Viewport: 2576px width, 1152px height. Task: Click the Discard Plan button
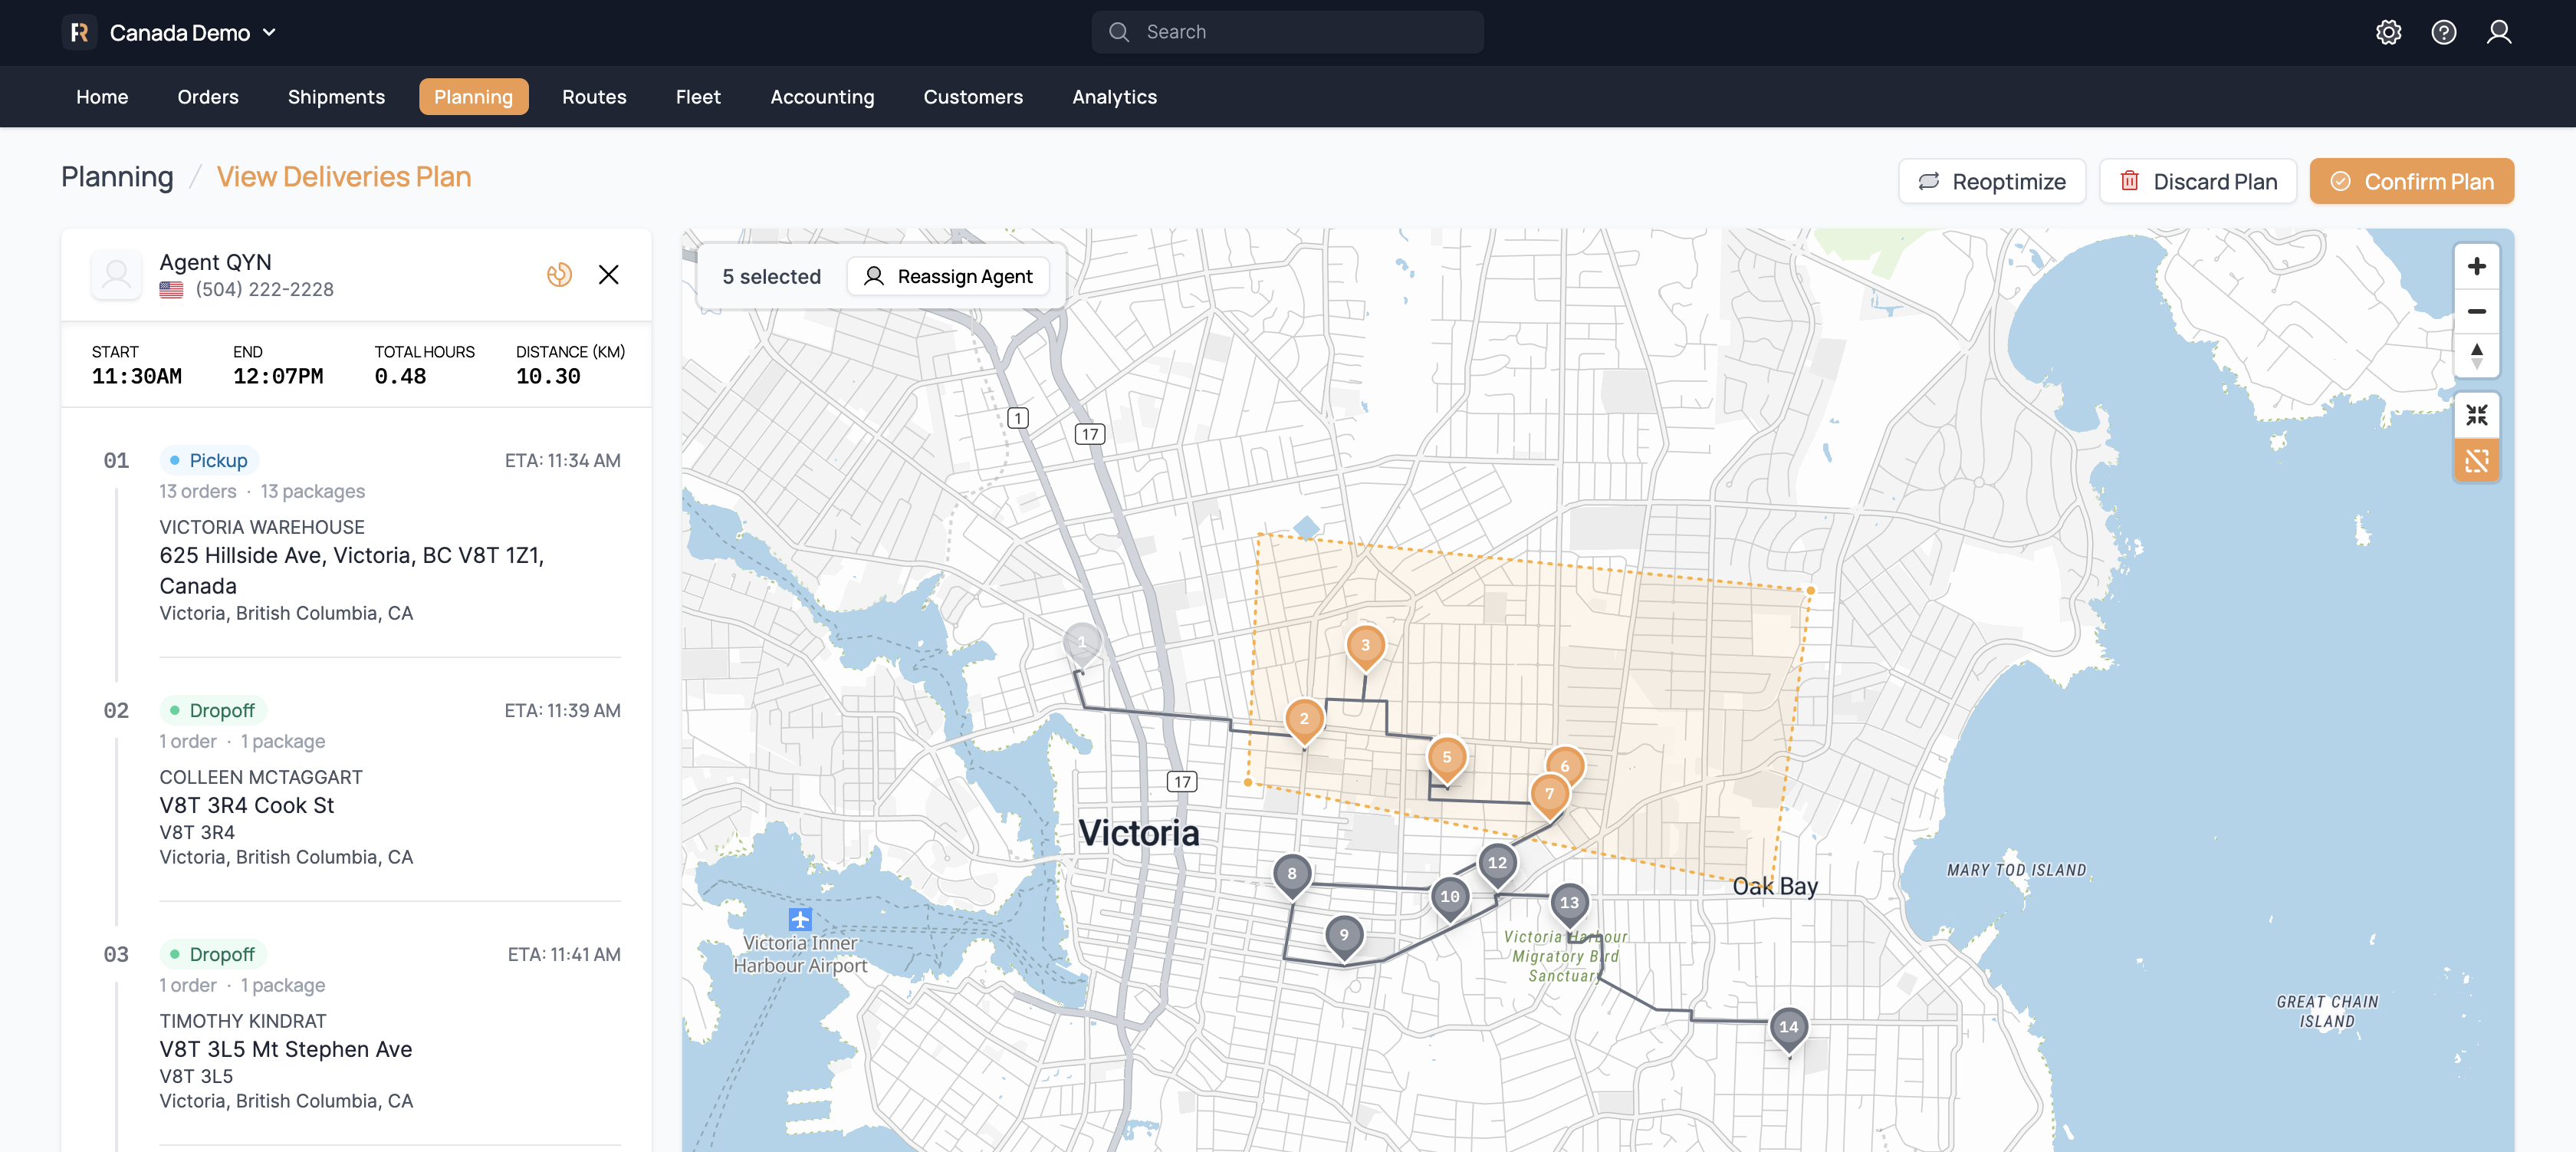[2198, 181]
